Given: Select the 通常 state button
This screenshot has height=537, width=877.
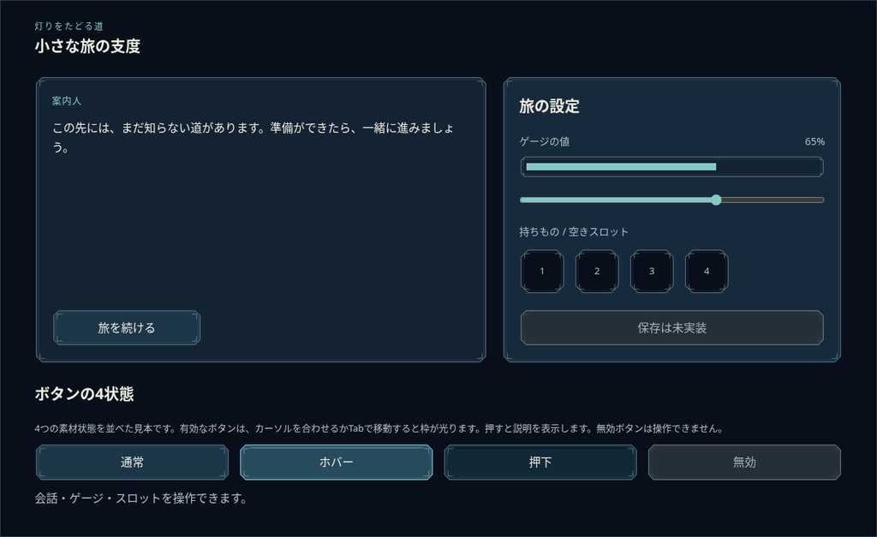Looking at the screenshot, I should tap(132, 462).
